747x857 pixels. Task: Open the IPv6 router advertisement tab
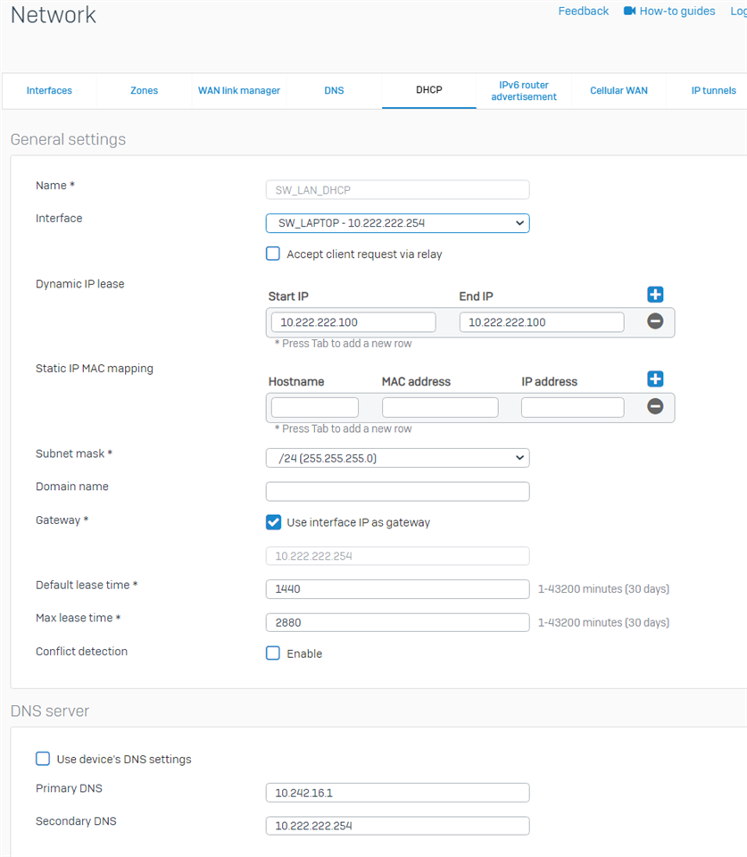pyautogui.click(x=524, y=91)
